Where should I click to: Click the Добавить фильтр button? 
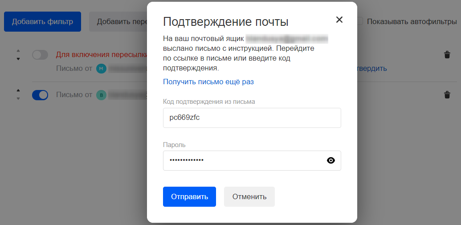(42, 21)
